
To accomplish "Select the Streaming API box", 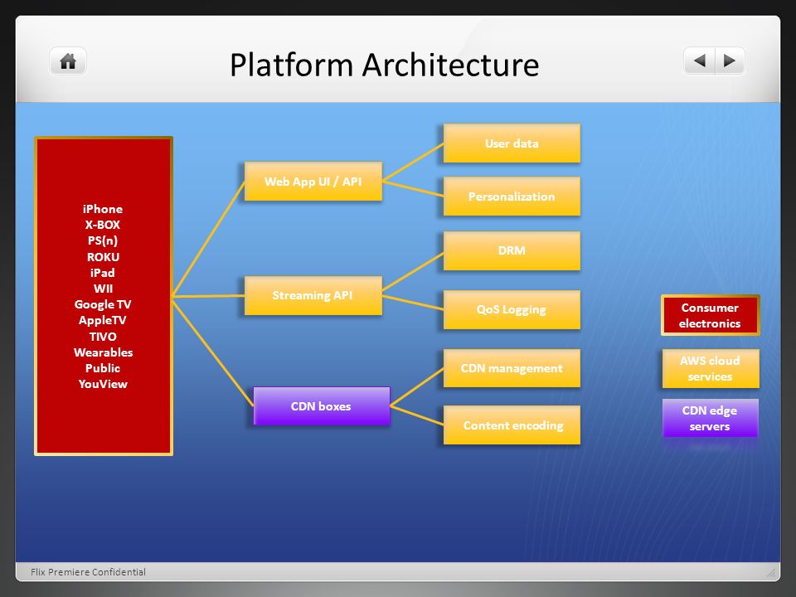I will 313,295.
